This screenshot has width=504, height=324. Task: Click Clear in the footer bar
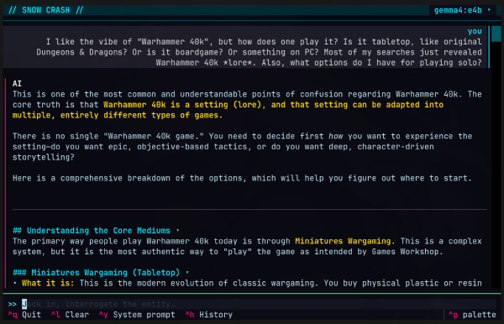70,315
